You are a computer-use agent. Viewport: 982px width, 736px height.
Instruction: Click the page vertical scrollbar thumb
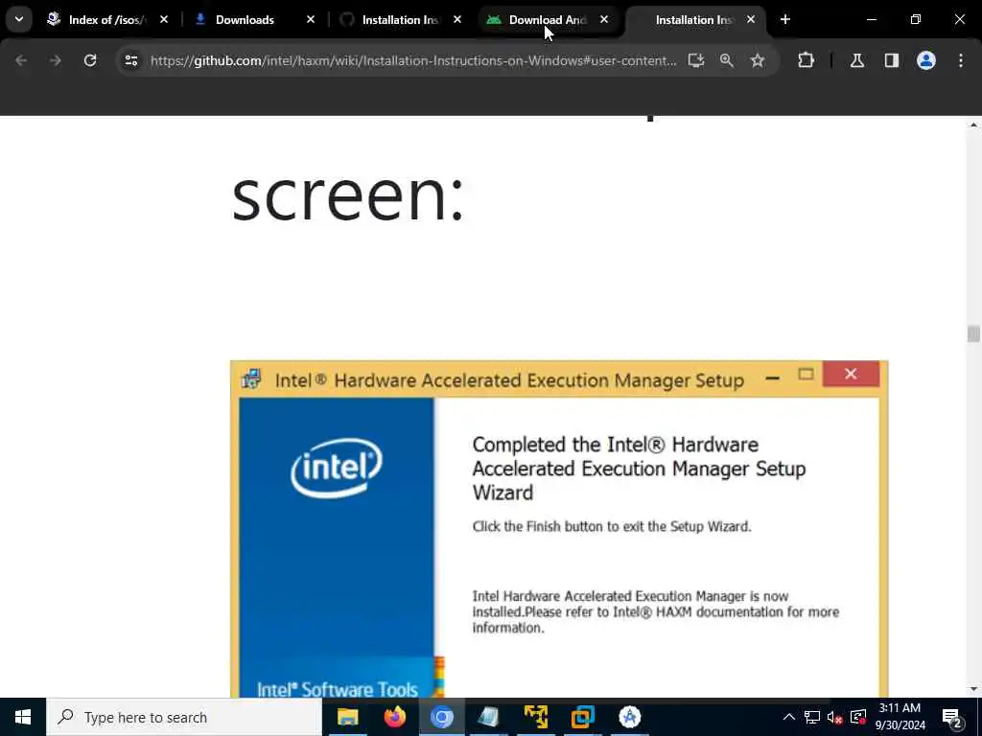973,333
